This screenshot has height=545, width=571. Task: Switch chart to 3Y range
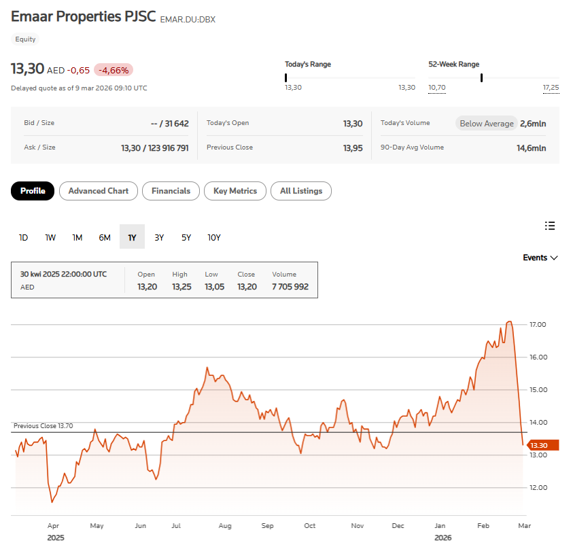(x=159, y=237)
